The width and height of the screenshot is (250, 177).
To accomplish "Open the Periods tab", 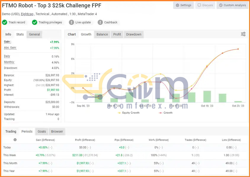I will tap(27, 131).
